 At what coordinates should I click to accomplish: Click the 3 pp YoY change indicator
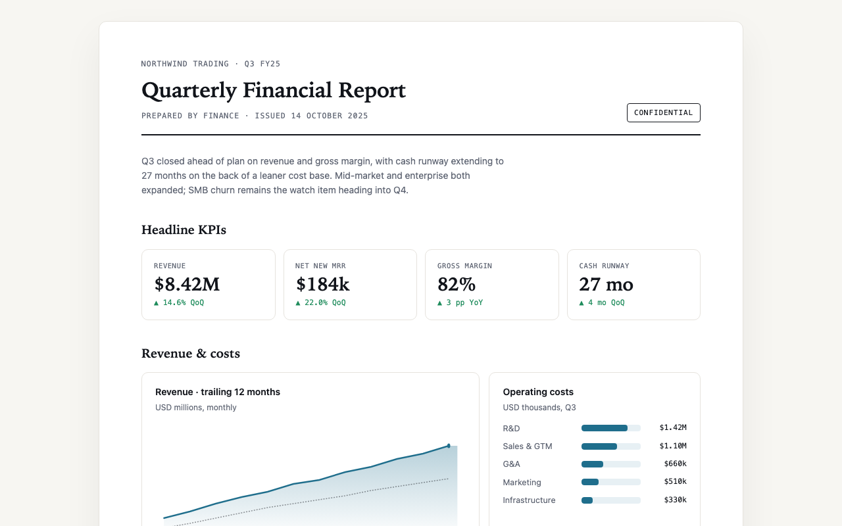(x=460, y=302)
